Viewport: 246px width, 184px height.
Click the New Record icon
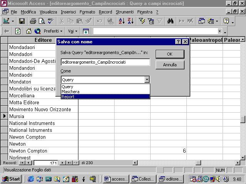point(182,21)
